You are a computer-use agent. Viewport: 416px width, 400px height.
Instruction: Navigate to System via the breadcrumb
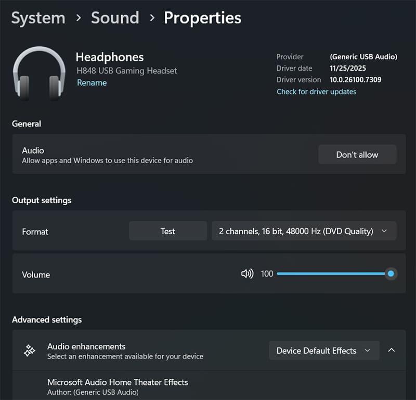[38, 18]
